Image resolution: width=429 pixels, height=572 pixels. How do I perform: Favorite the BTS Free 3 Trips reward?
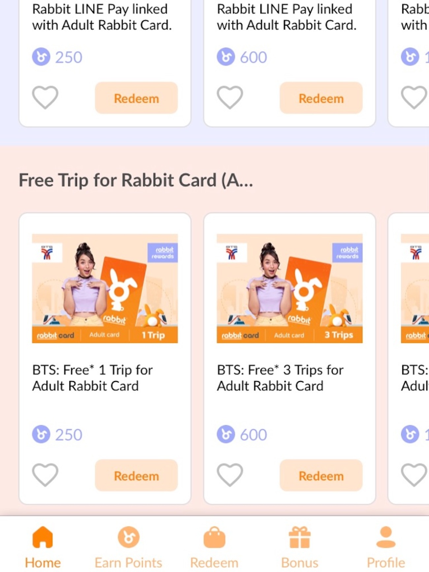(230, 475)
